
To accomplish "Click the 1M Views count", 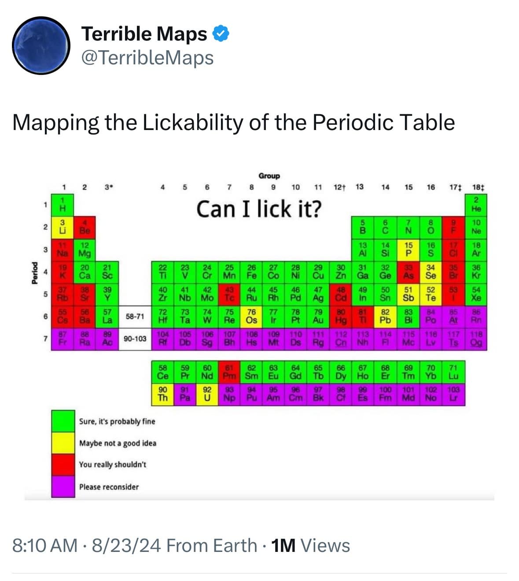I will 311,545.
